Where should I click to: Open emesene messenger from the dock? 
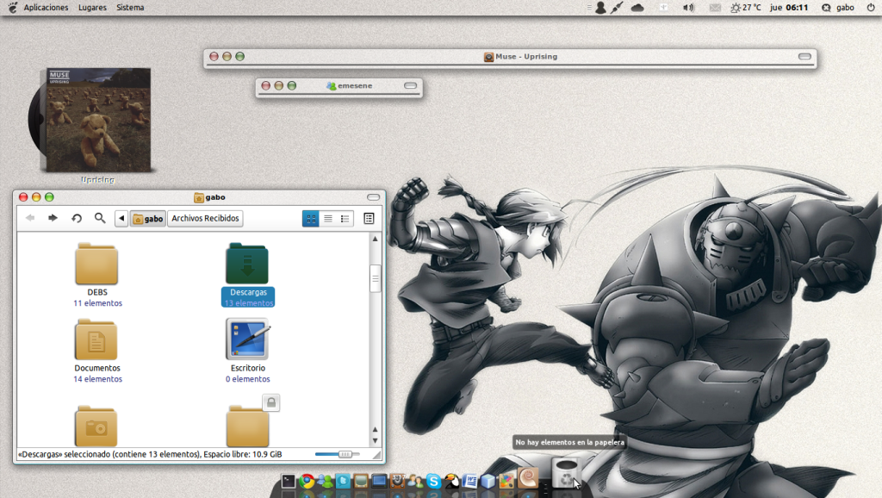coord(325,481)
